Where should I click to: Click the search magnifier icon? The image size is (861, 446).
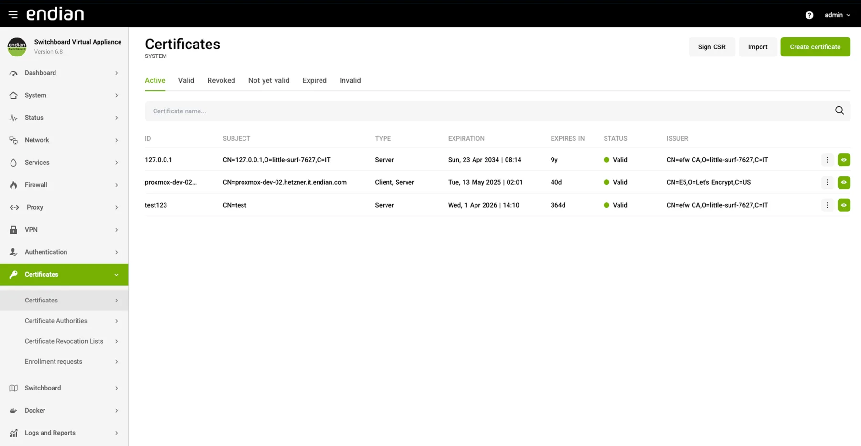(839, 111)
